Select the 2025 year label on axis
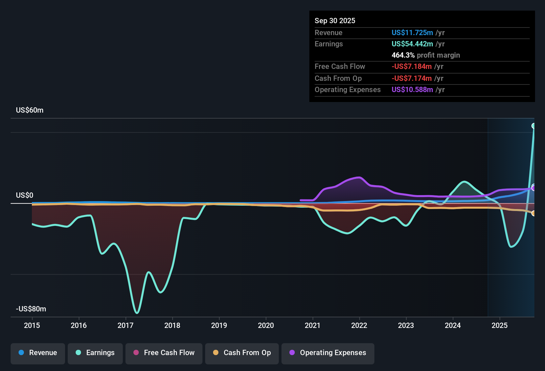 tap(500, 326)
